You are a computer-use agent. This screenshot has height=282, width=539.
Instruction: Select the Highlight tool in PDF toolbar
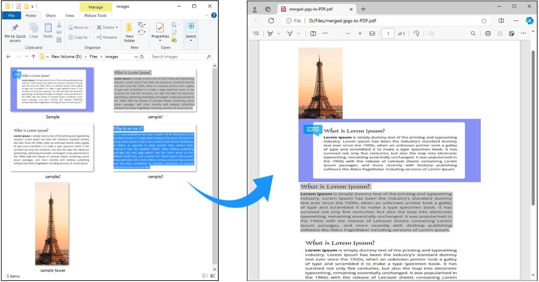click(271, 33)
